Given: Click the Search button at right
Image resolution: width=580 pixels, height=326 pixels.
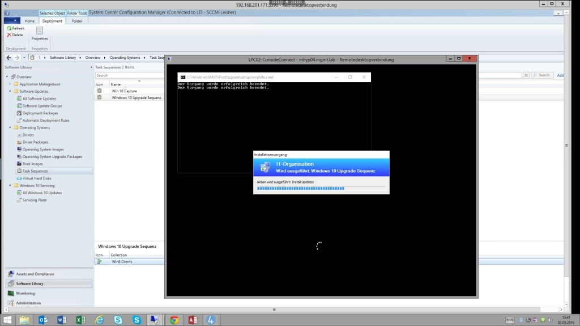Looking at the screenshot, I should click(542, 75).
